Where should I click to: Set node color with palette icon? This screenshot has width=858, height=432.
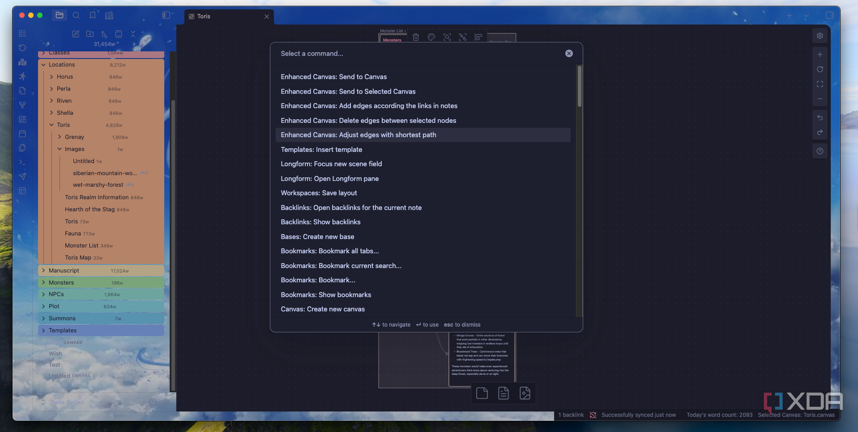tap(431, 38)
